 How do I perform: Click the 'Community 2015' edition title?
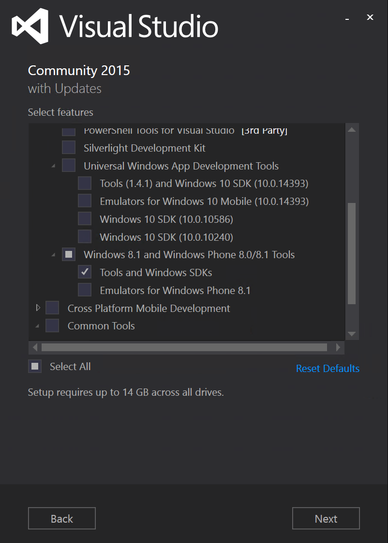(79, 71)
